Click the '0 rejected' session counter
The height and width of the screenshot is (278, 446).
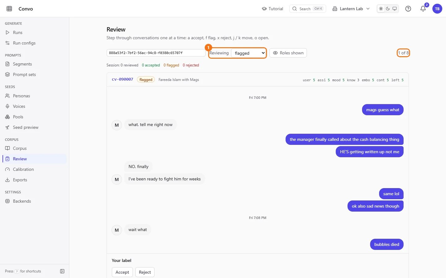point(191,65)
